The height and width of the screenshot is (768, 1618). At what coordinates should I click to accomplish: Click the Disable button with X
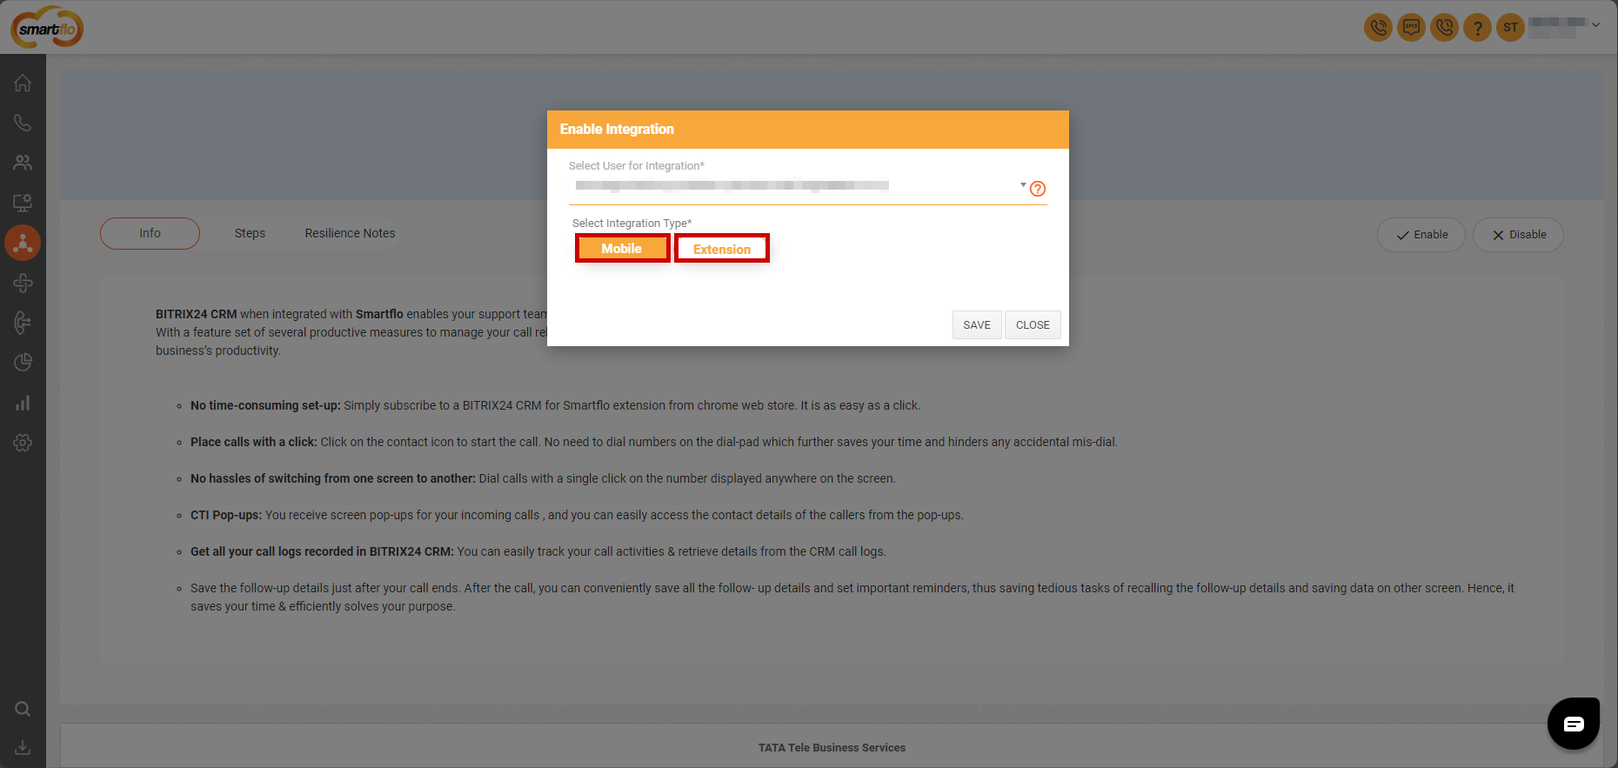pos(1518,235)
